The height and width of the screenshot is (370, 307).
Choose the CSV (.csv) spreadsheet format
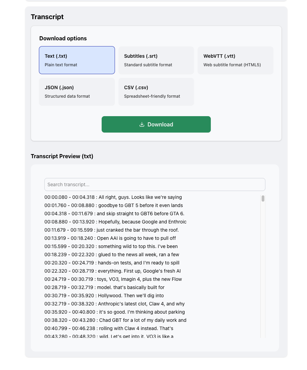click(x=156, y=92)
